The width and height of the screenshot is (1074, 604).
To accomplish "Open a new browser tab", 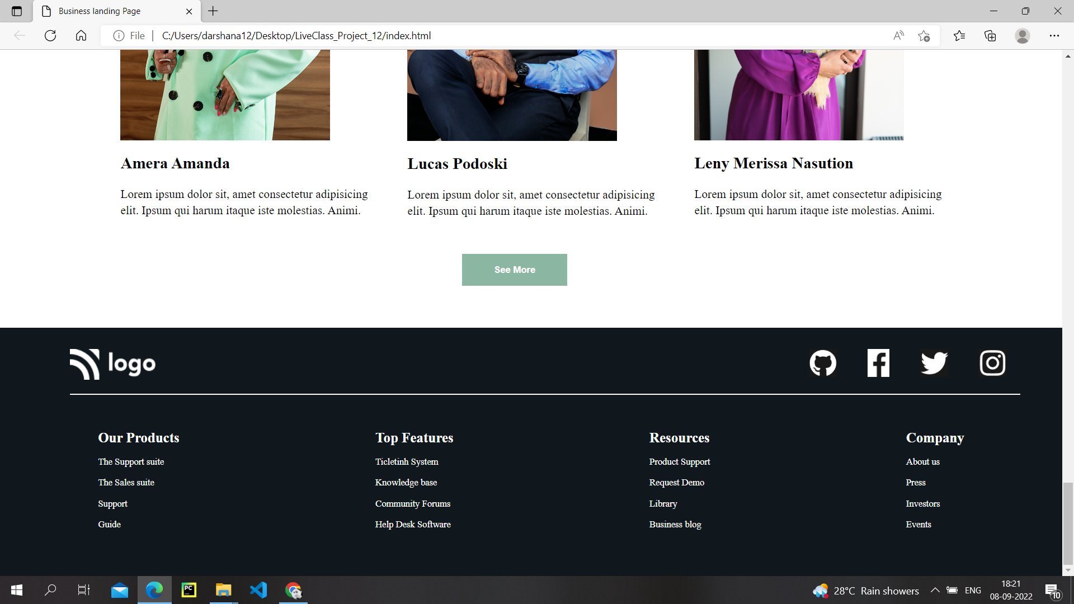I will click(213, 11).
